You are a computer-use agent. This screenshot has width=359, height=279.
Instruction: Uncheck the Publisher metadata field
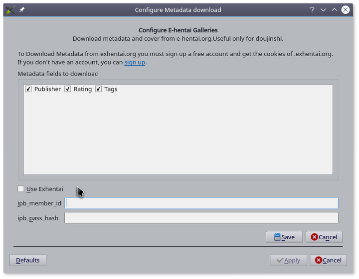[x=28, y=89]
